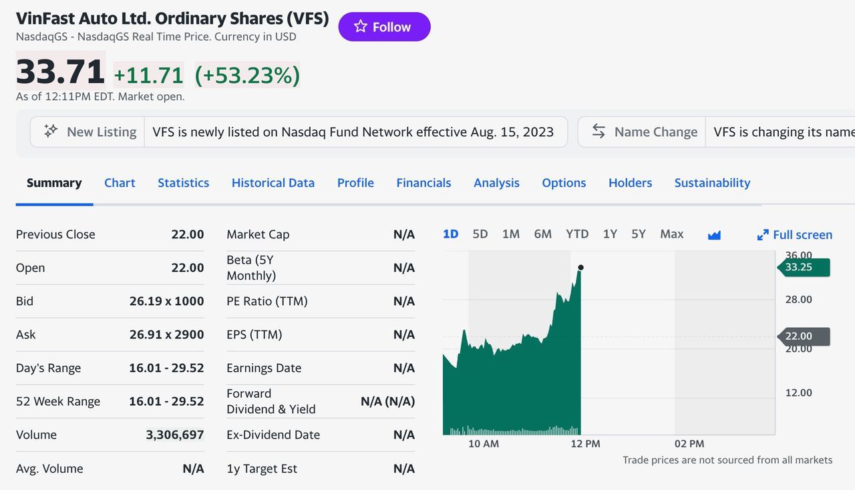
Task: Click the Full screen expand arrows icon
Action: point(763,235)
